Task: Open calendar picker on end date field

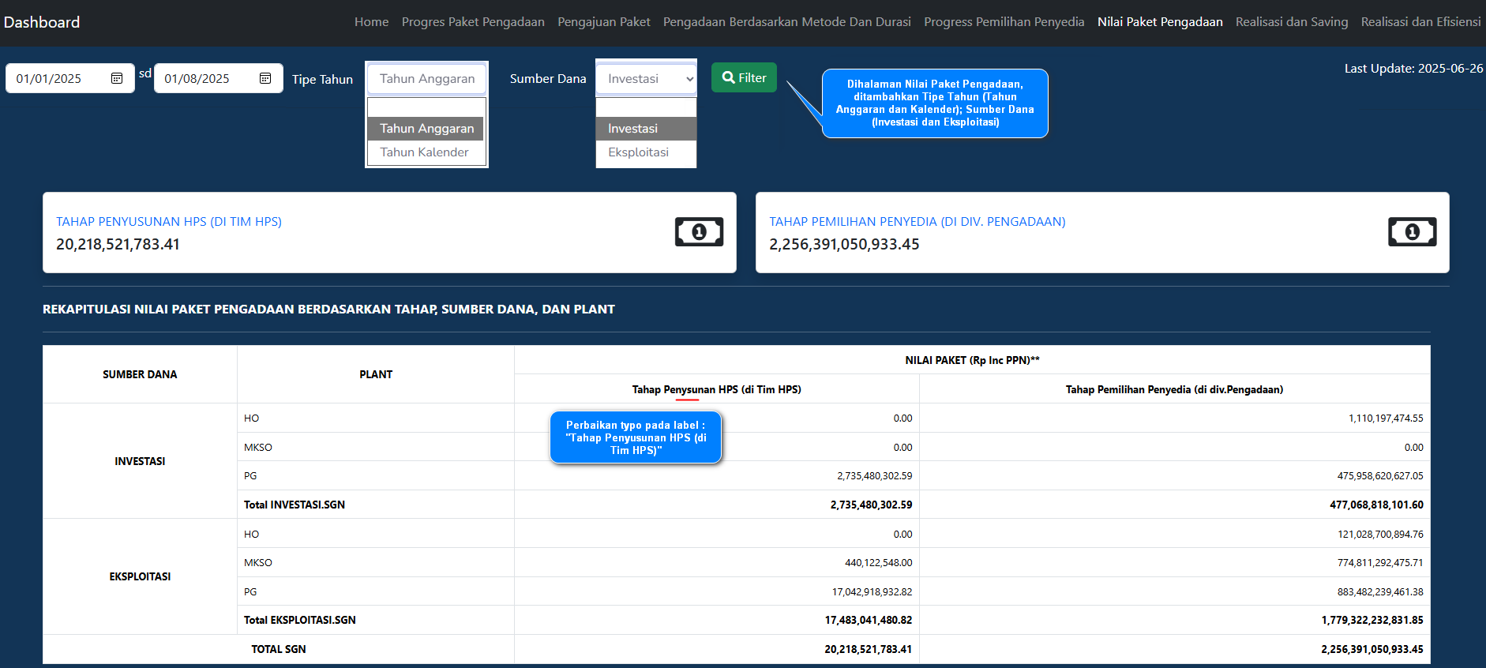Action: click(x=265, y=78)
